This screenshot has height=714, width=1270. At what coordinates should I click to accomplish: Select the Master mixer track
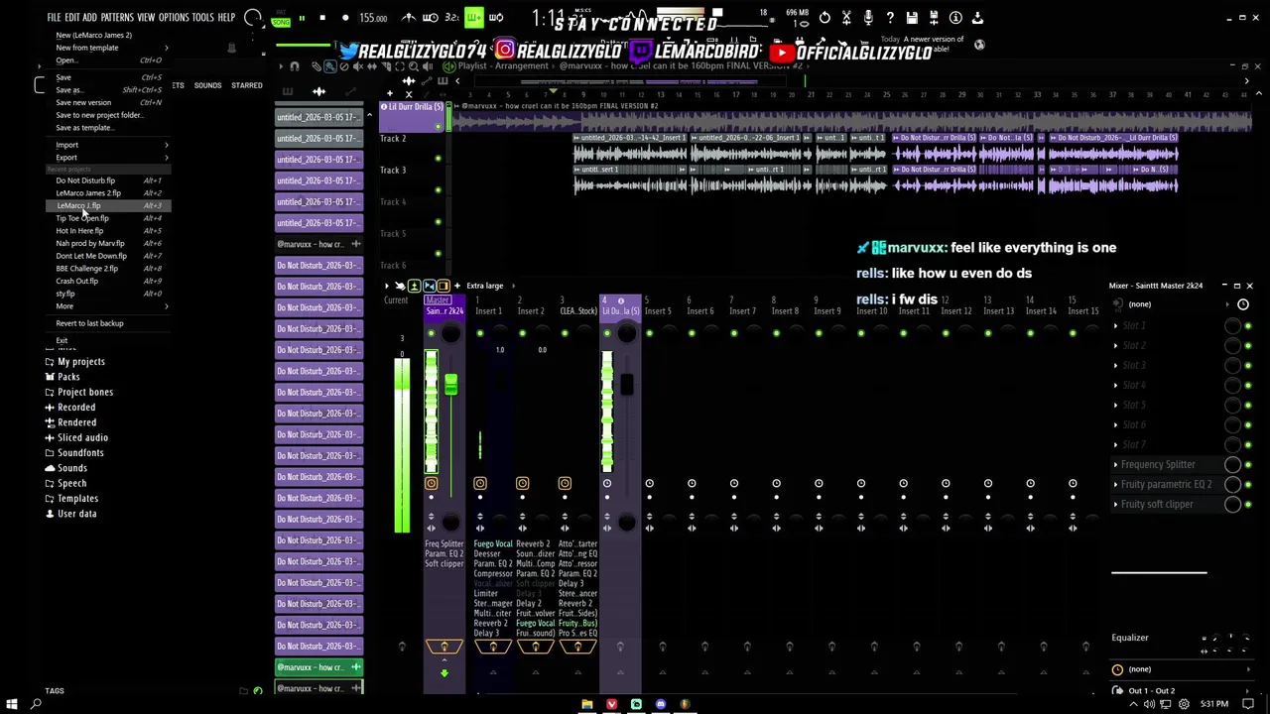point(444,304)
